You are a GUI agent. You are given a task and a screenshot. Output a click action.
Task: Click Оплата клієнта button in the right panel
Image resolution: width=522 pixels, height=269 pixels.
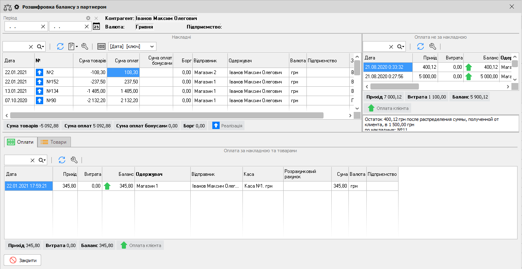(x=388, y=108)
